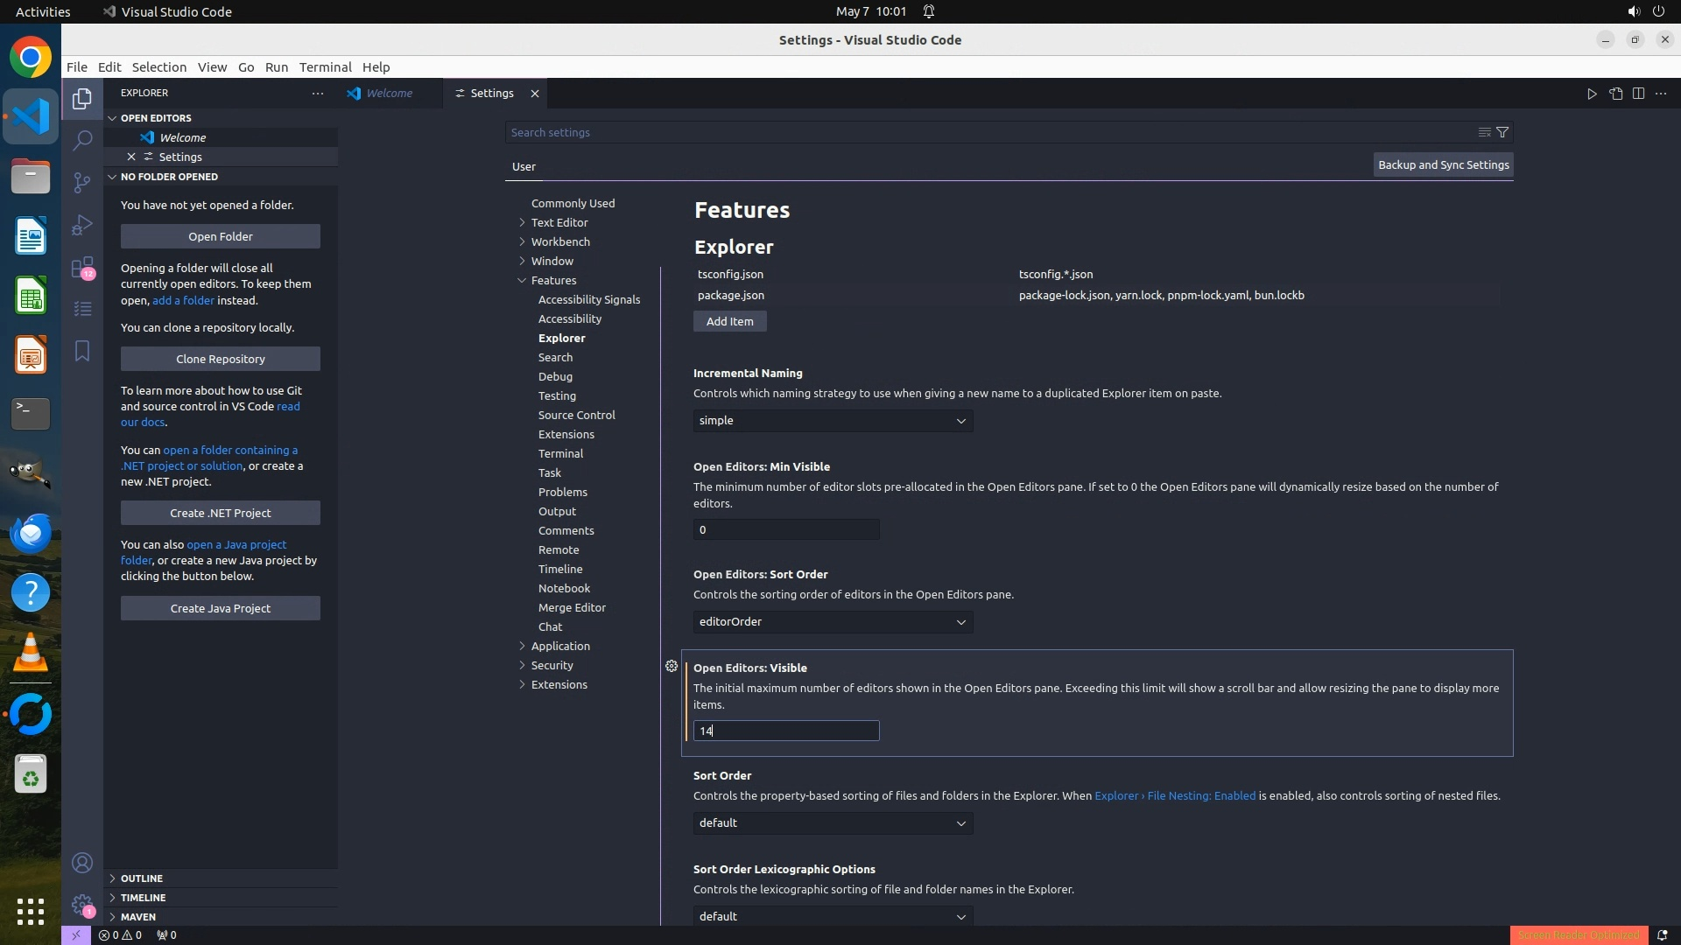Open Run and Debug view icon

coord(81,225)
